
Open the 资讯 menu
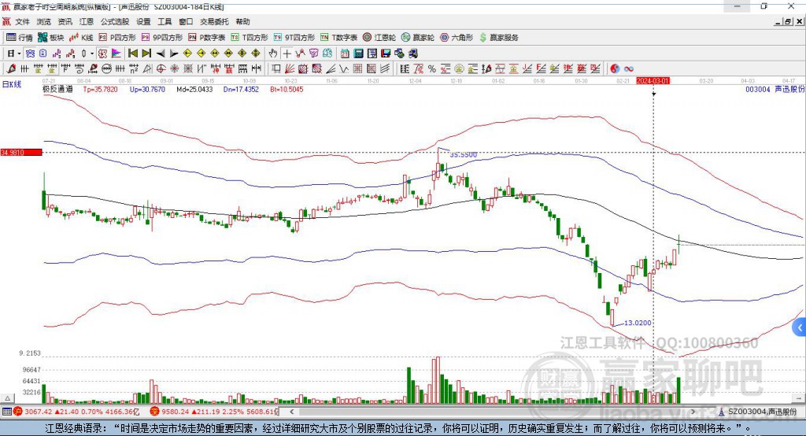65,21
